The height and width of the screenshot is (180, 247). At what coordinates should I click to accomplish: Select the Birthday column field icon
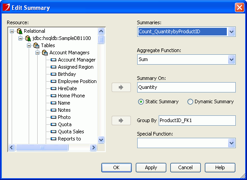point(53,74)
